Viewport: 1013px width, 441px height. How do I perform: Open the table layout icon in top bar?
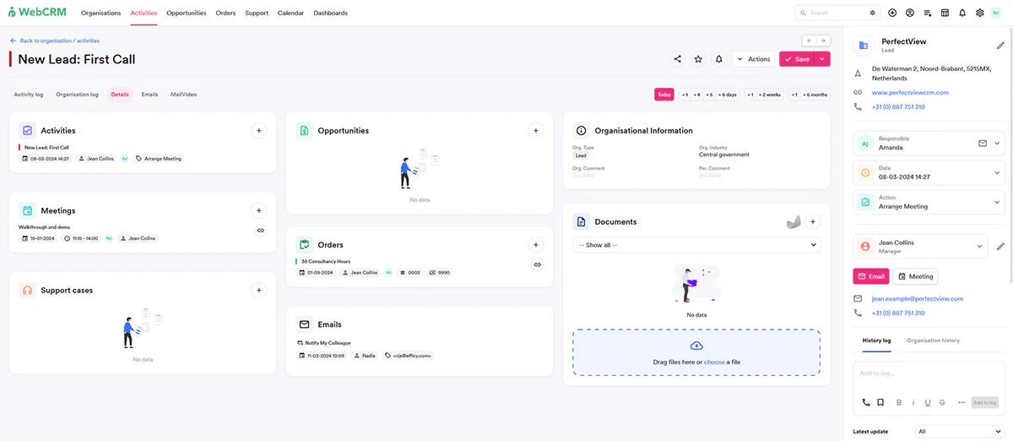[x=945, y=13]
